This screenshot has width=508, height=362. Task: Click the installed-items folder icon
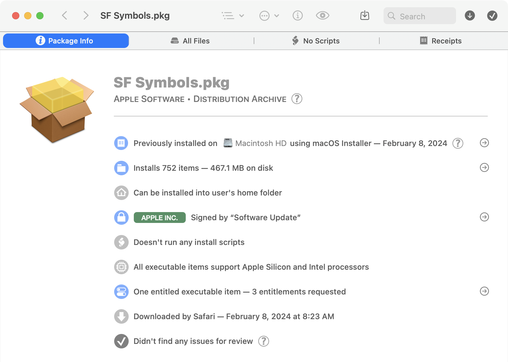[x=121, y=168]
